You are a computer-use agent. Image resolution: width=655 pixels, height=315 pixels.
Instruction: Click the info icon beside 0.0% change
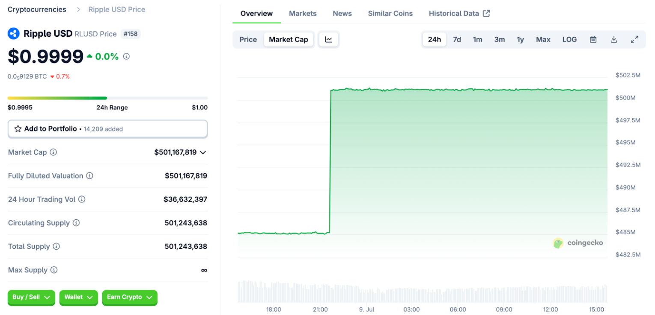[126, 56]
